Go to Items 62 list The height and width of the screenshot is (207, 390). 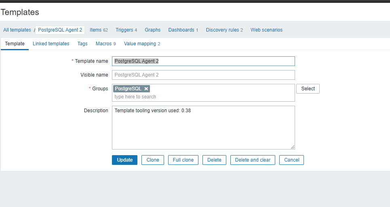99,30
